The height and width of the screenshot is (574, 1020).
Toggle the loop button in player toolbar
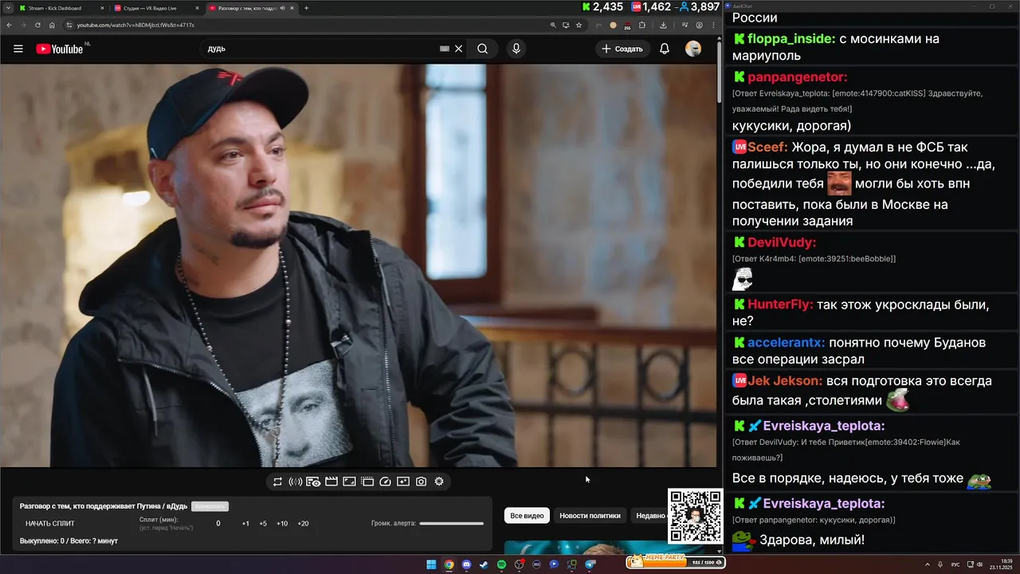pyautogui.click(x=277, y=482)
